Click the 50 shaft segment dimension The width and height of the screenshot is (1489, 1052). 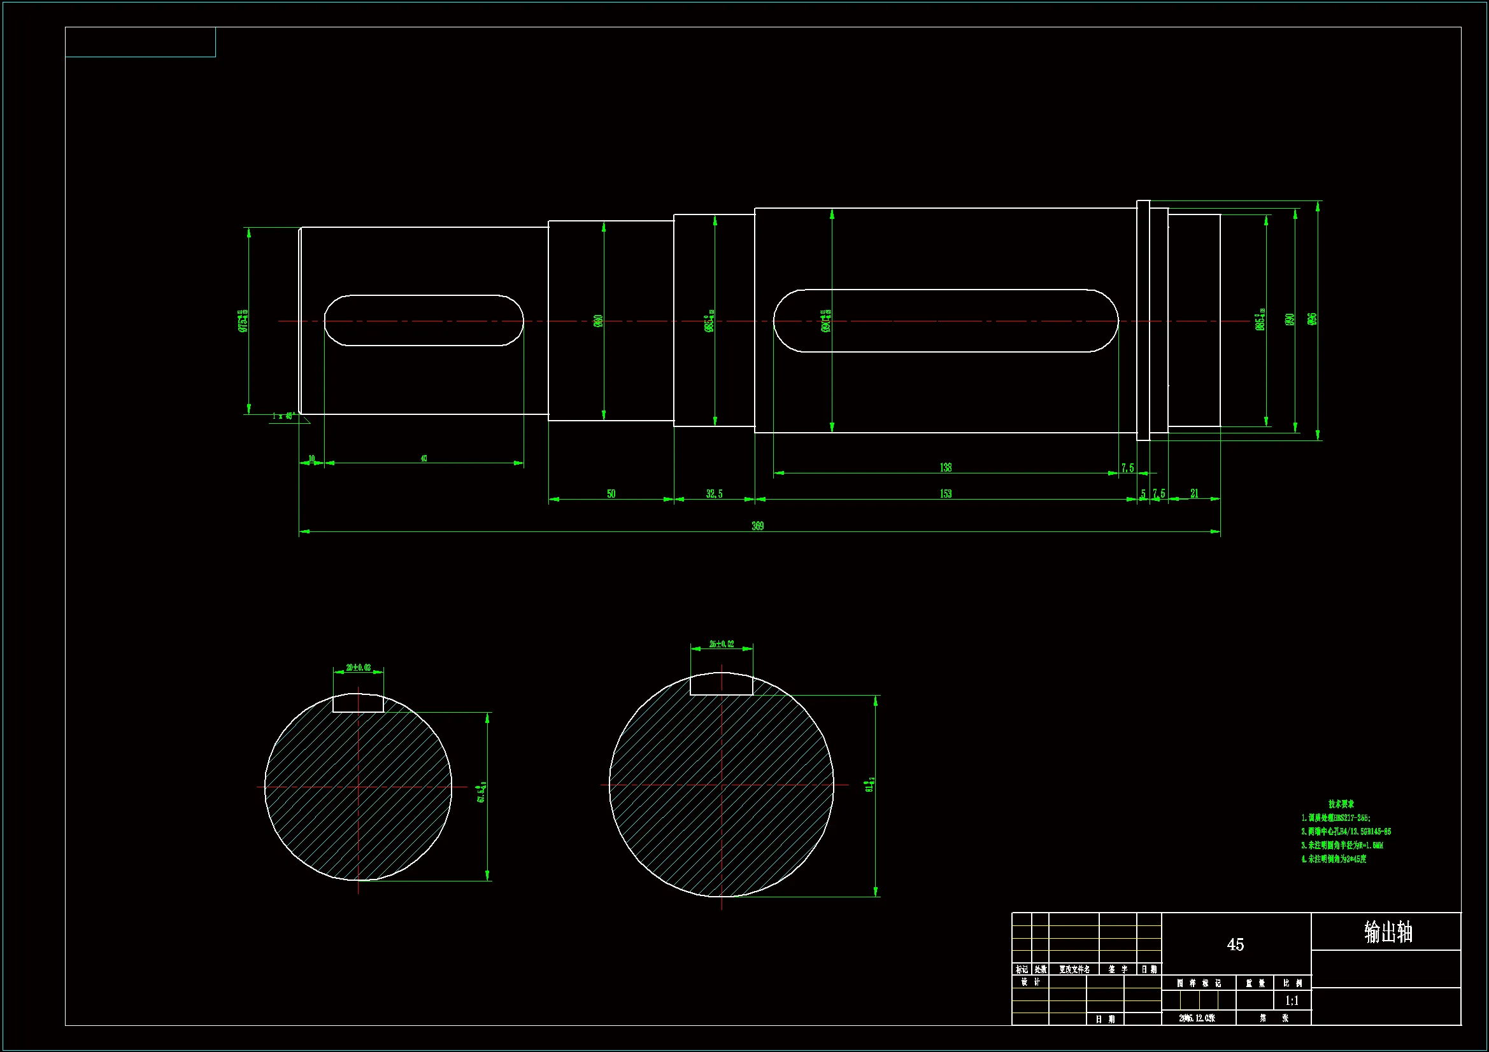pos(611,494)
